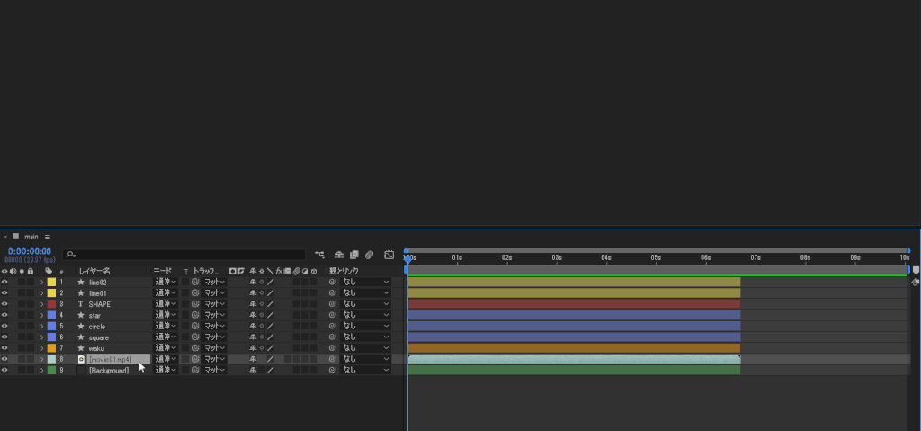Click the label tag column header icon
The image size is (921, 431).
[49, 271]
